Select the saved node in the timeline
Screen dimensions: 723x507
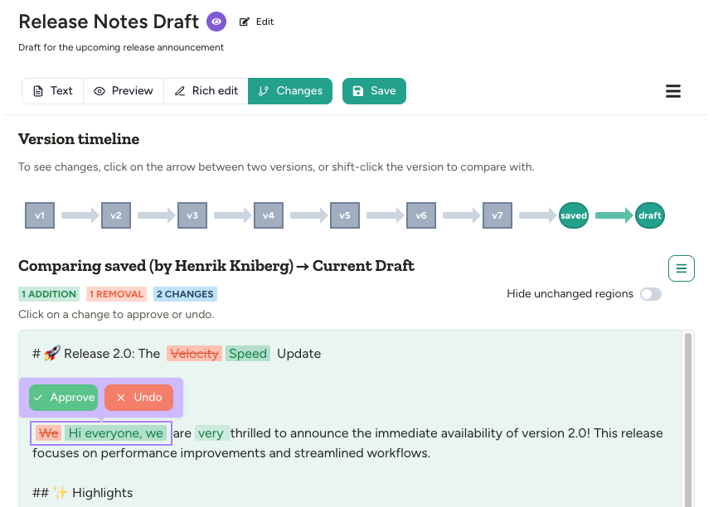(x=573, y=215)
